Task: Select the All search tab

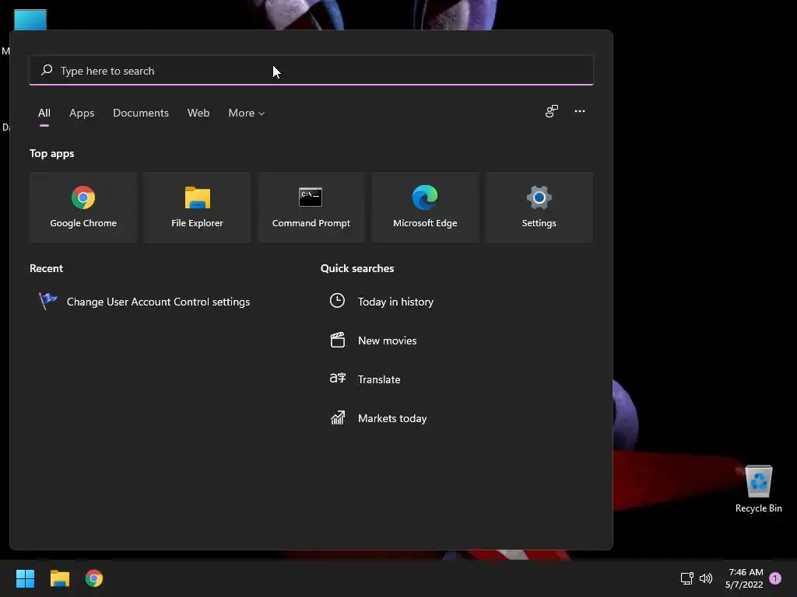Action: 44,113
